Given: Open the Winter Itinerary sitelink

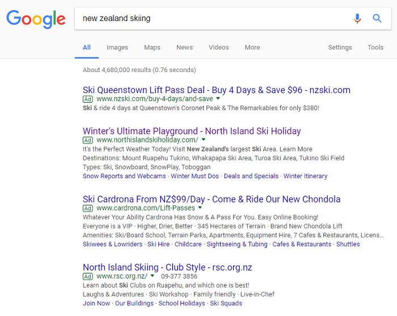Looking at the screenshot, I should pyautogui.click(x=305, y=176).
